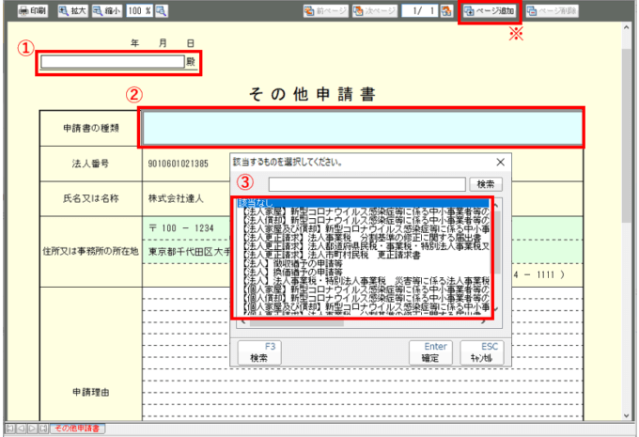Click the 申請書の種類 light blue field

[363, 128]
